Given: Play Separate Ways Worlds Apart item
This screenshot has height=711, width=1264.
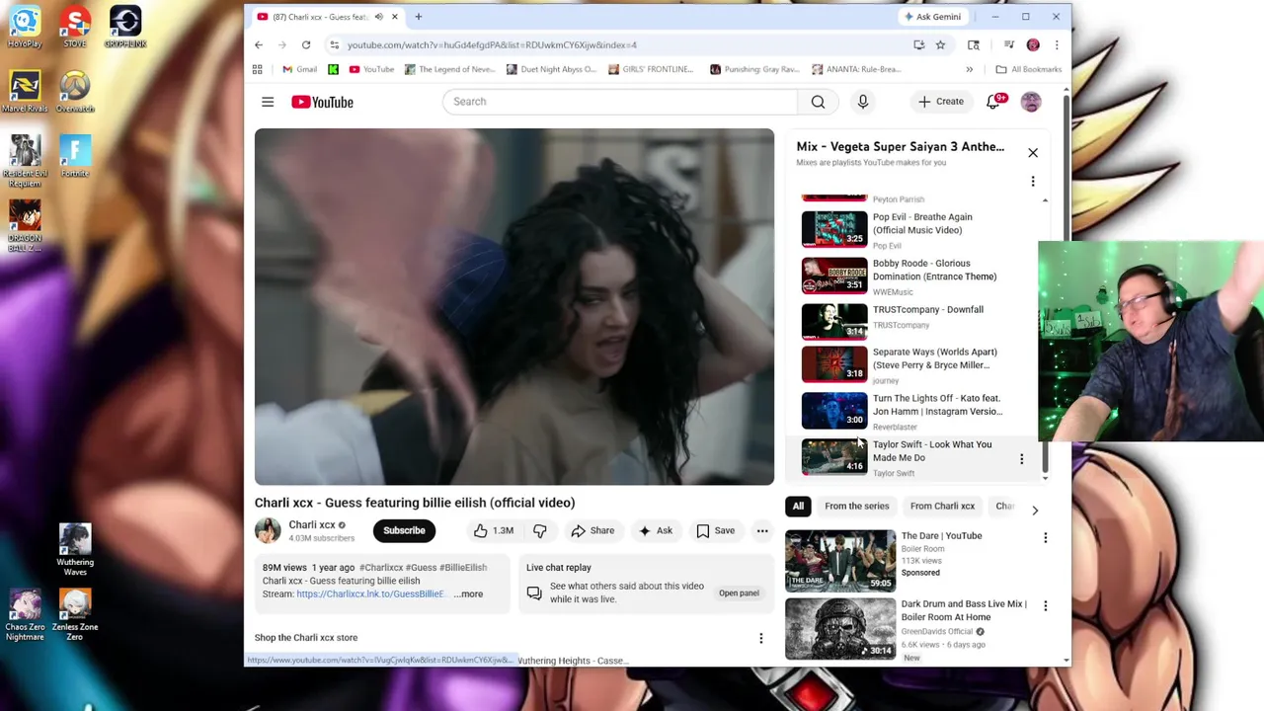Looking at the screenshot, I should click(x=908, y=364).
